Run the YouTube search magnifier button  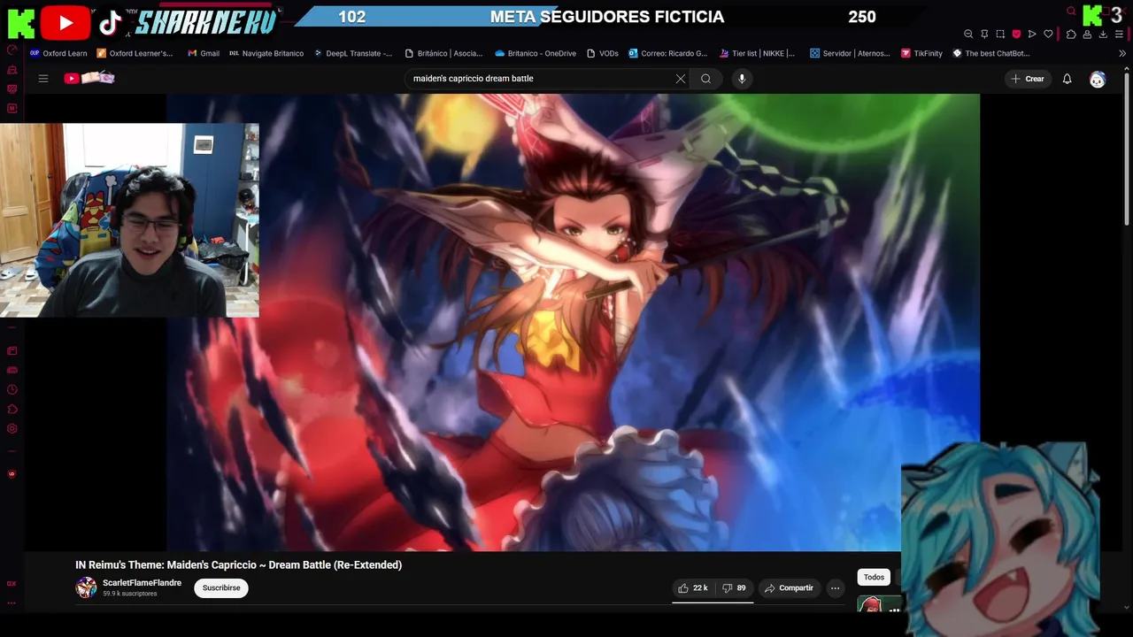pyautogui.click(x=705, y=79)
